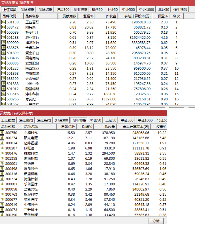Image resolution: width=200 pixels, height=237 pixels.
Task: Click the 分析 button
Action: (x=156, y=221)
